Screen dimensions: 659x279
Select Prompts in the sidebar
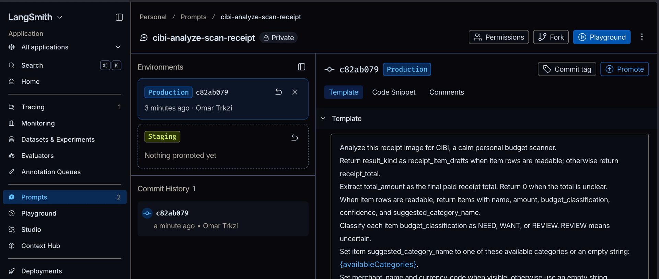(x=65, y=197)
